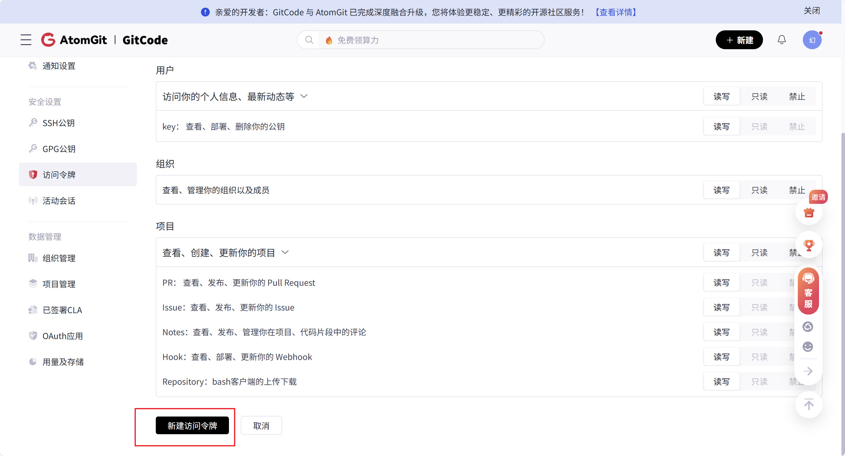
Task: Go to OAuth应用 sidebar item
Action: click(62, 336)
